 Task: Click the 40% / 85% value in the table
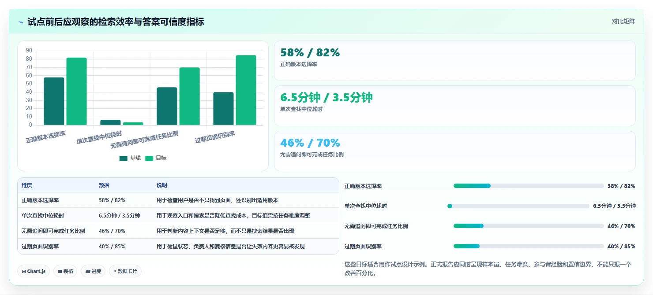point(112,246)
